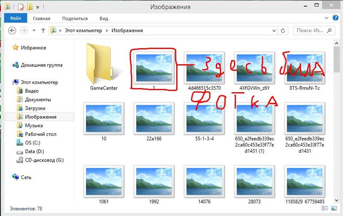Open the Файл ribbon tab
343x216 pixels.
[x=15, y=18]
